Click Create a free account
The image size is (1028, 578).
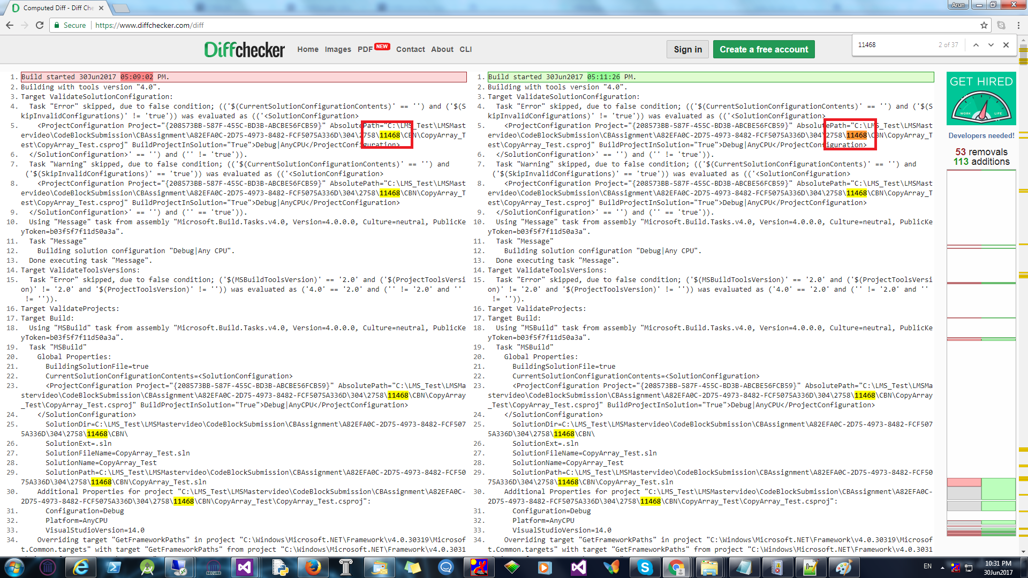pos(764,49)
